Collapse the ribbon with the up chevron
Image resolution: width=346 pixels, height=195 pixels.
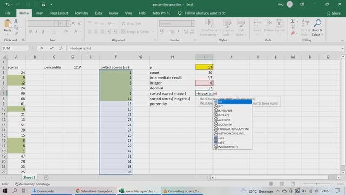click(x=342, y=41)
